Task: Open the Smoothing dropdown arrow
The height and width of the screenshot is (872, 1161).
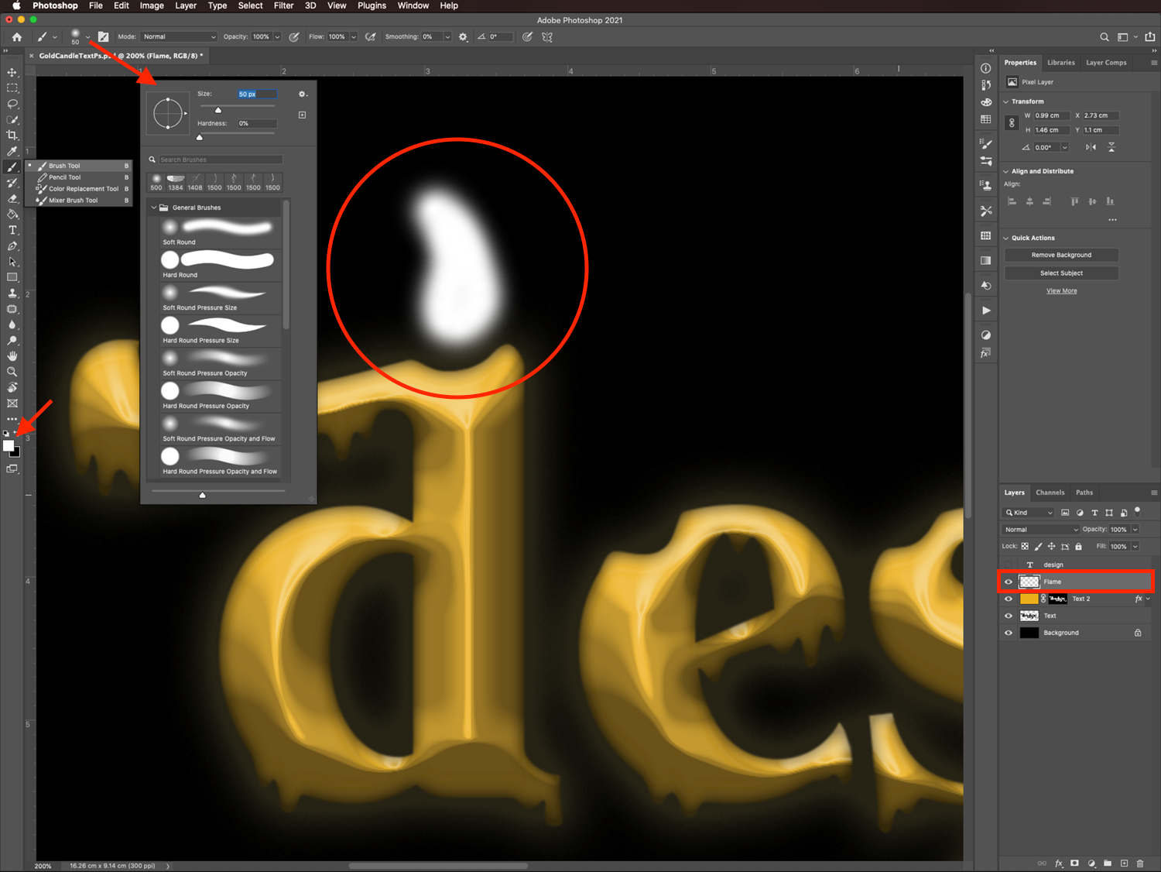Action: click(x=447, y=36)
